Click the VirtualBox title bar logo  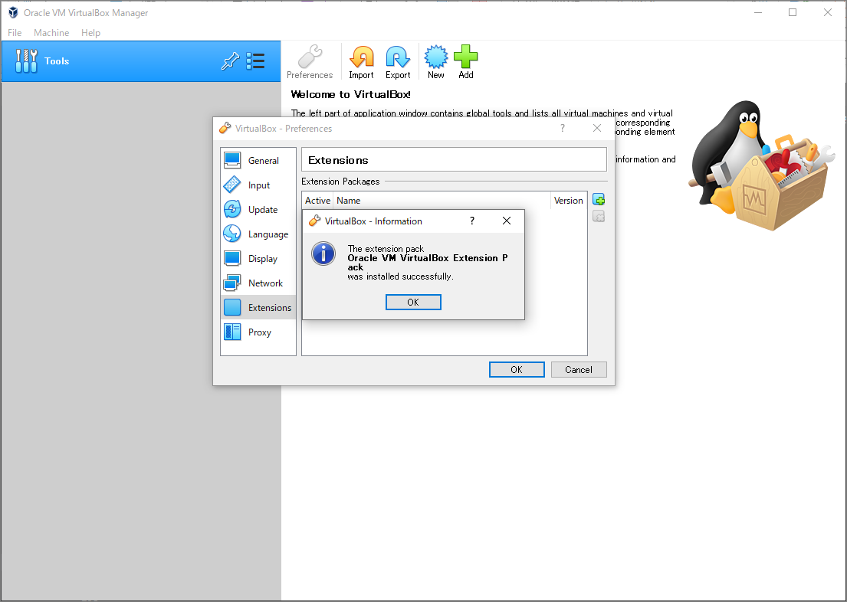tap(13, 12)
